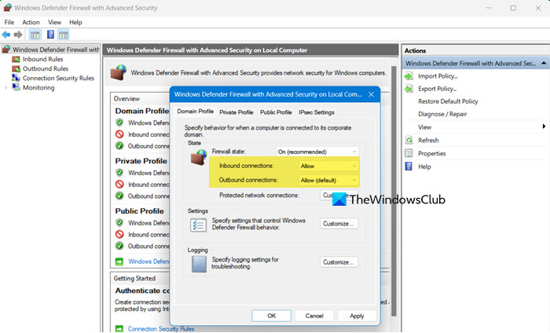Screen dimensions: 550x333
Task: Open the Action menu
Action: point(31,22)
